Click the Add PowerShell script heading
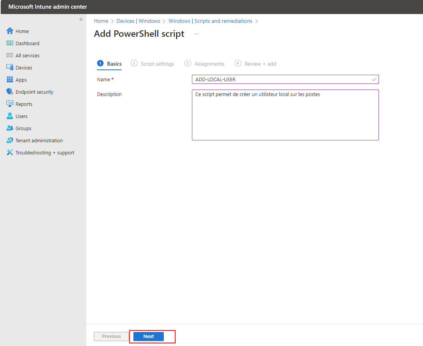The width and height of the screenshot is (423, 346). coord(139,34)
